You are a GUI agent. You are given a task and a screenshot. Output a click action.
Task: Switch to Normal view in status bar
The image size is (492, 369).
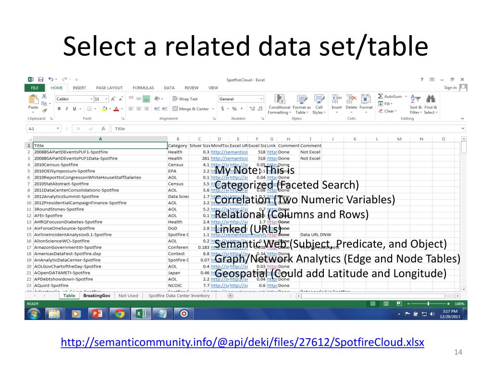click(373, 304)
